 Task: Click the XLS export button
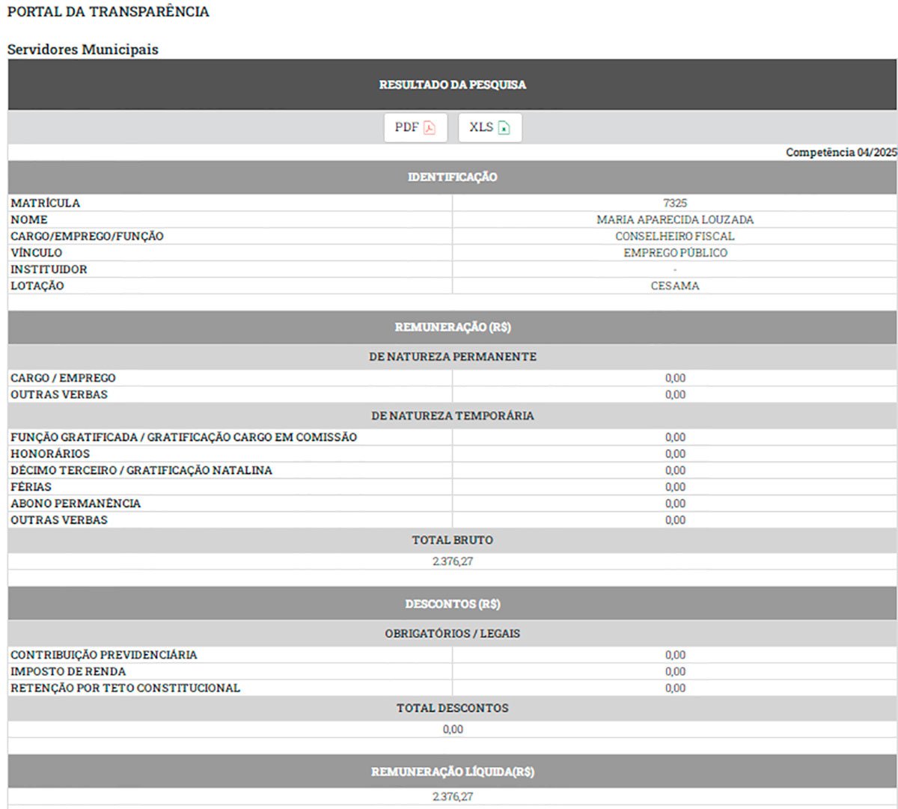(490, 127)
